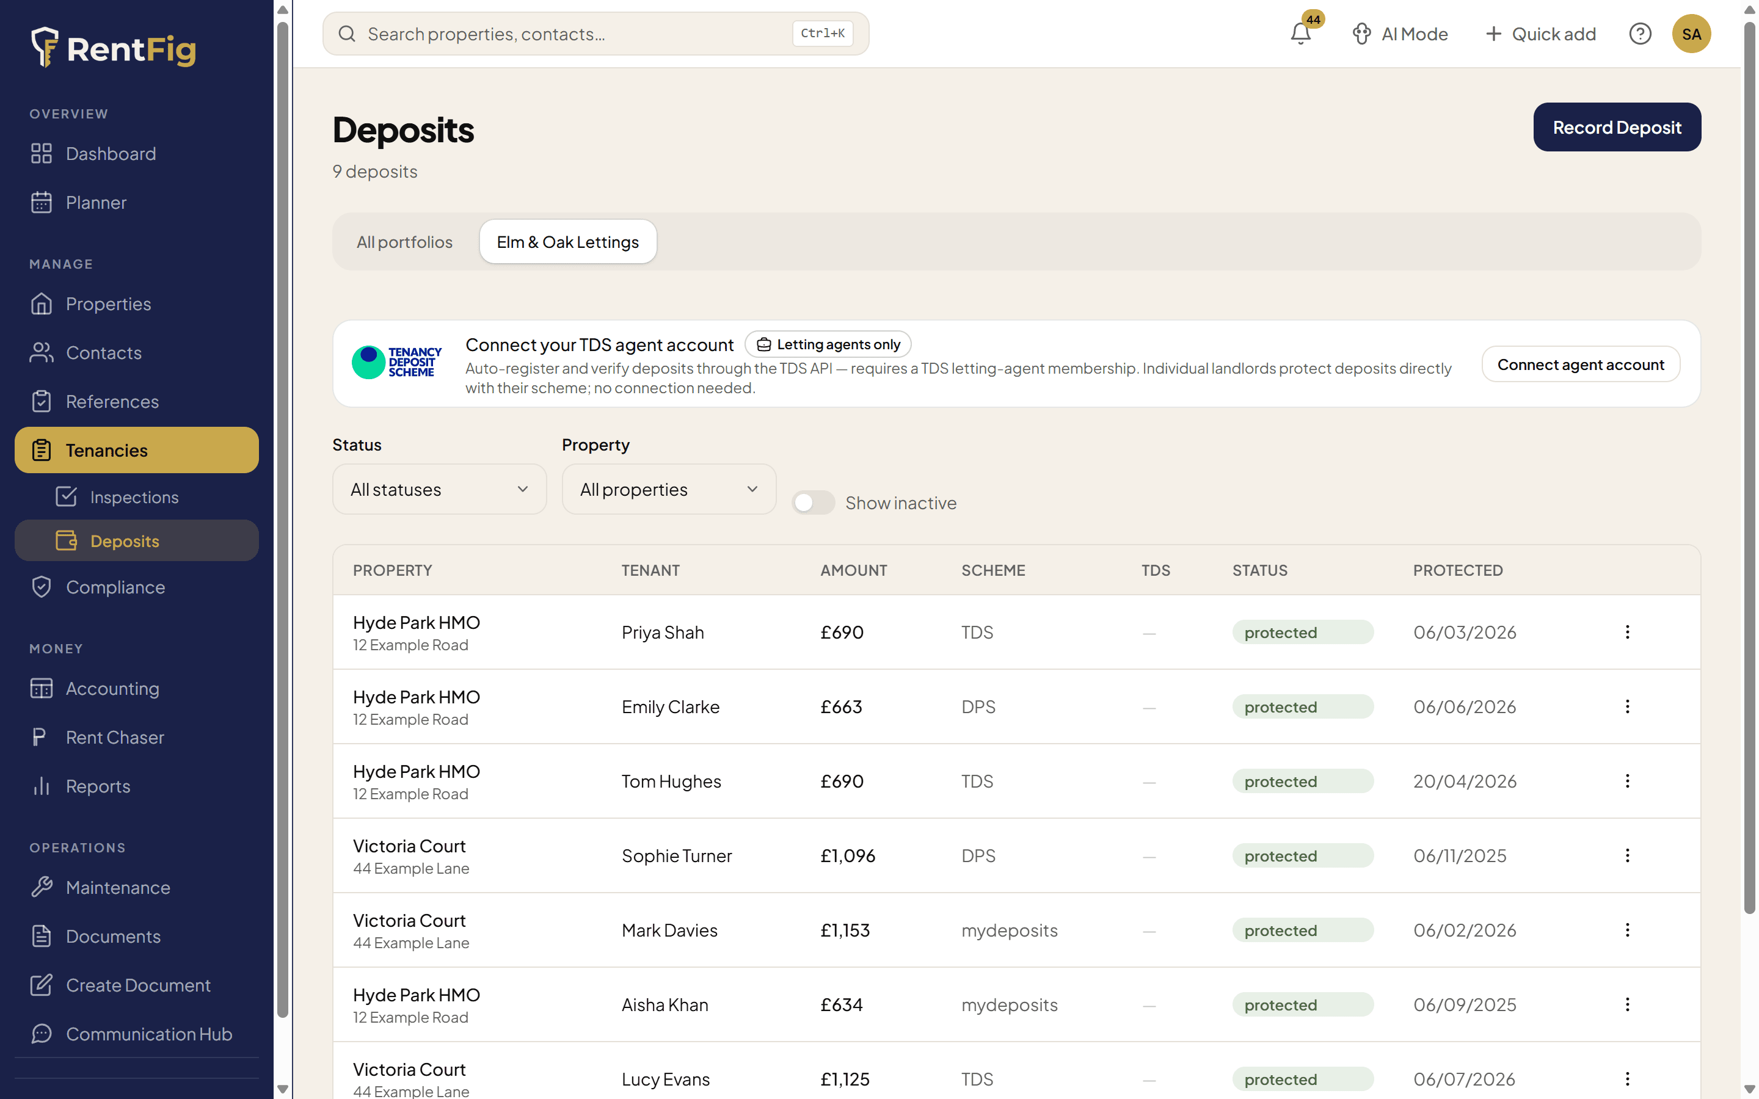Viewport: 1759px width, 1099px height.
Task: Open the notifications bell
Action: pos(1300,34)
